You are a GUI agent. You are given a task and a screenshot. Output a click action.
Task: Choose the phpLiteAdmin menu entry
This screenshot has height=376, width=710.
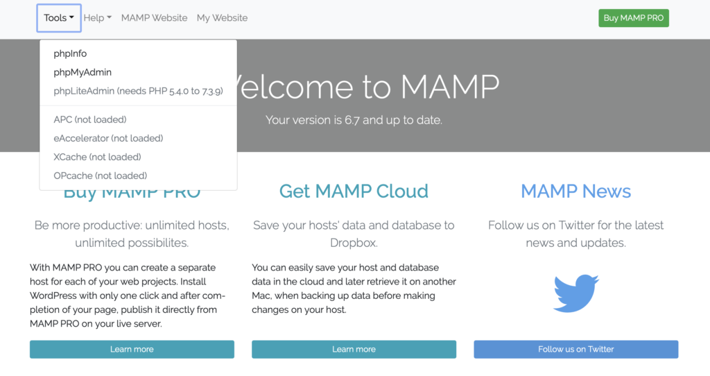point(138,91)
